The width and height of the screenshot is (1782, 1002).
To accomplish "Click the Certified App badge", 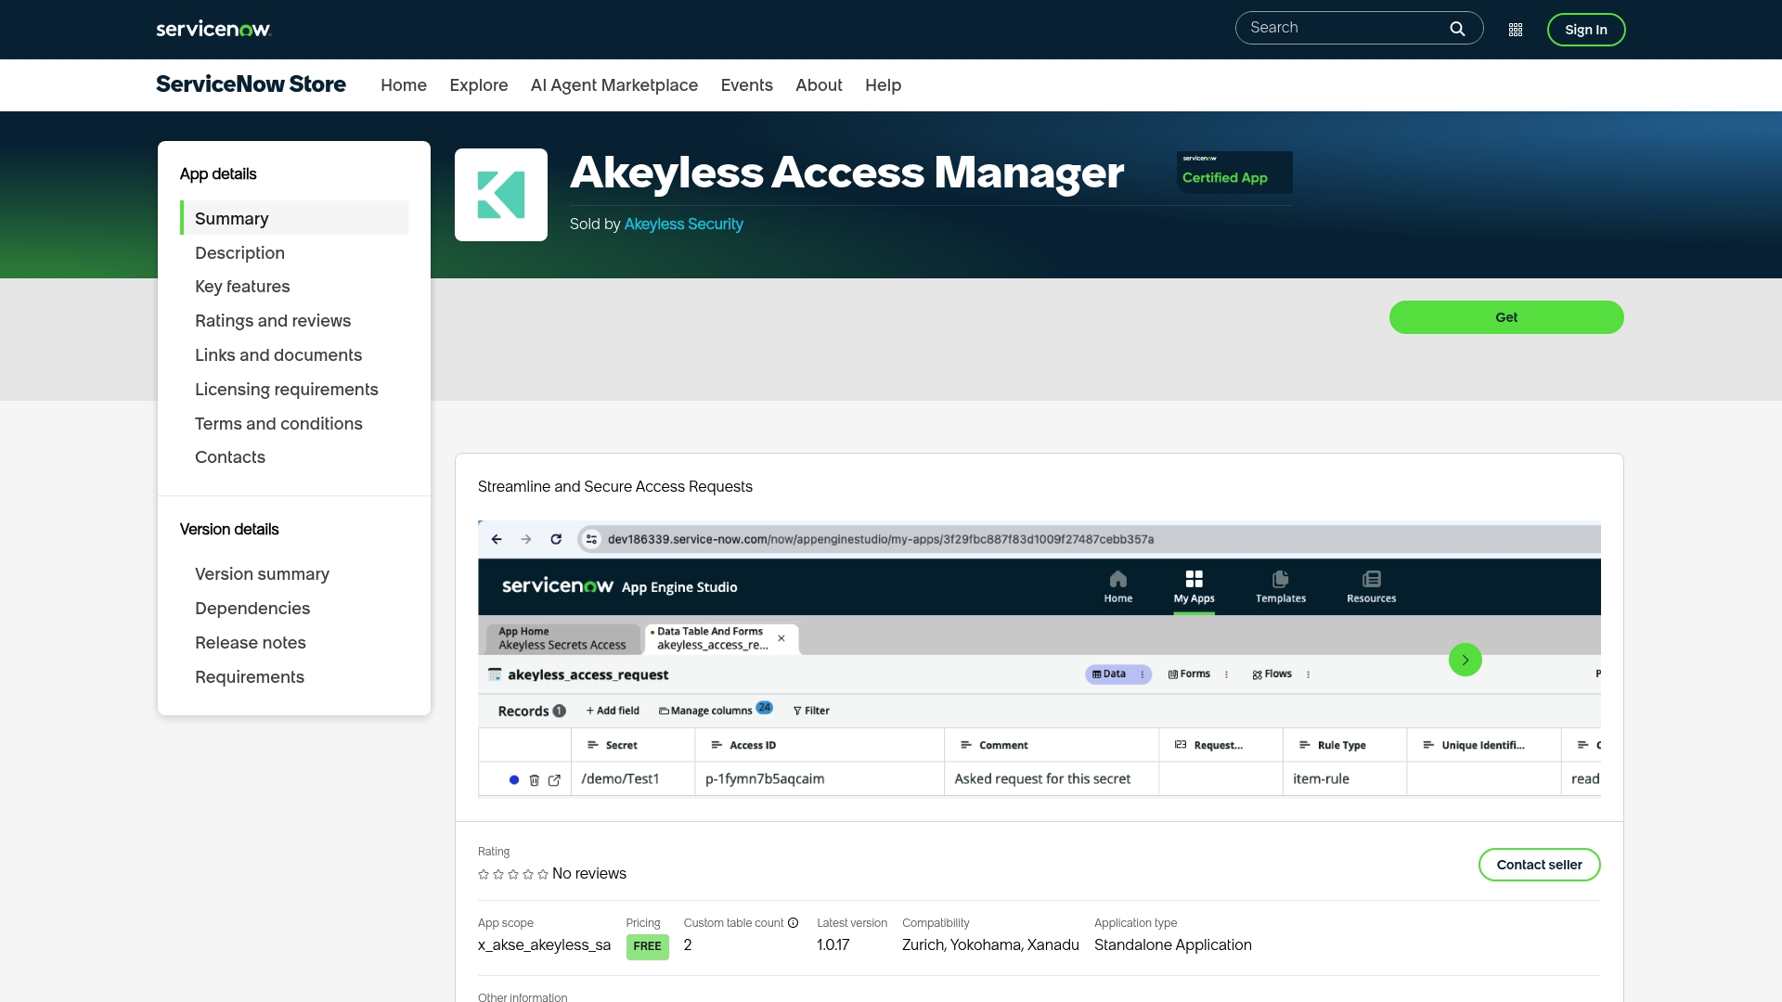I will (1234, 173).
